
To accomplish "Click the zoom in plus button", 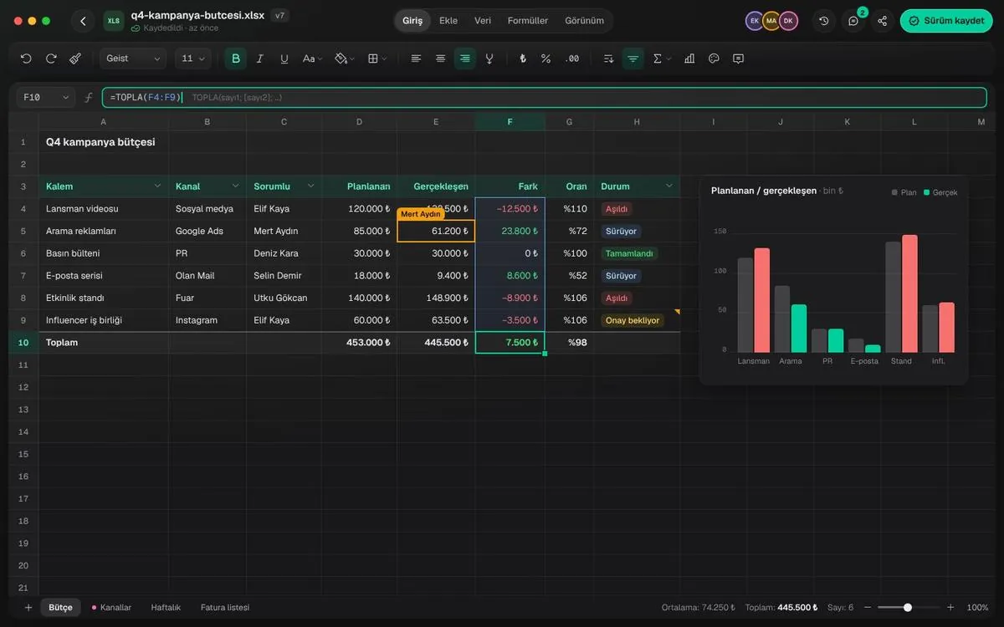I will pos(950,608).
